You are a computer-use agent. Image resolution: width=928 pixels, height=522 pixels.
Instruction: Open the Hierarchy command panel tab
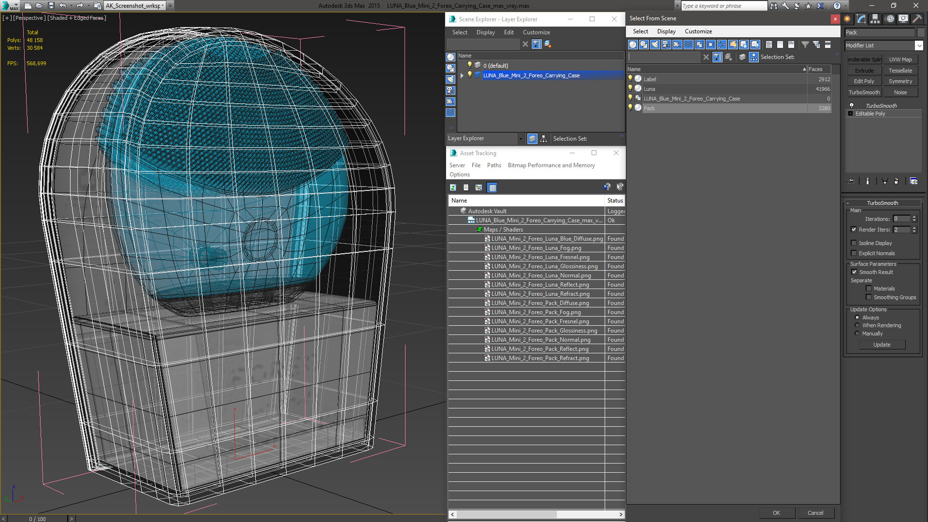(x=875, y=19)
